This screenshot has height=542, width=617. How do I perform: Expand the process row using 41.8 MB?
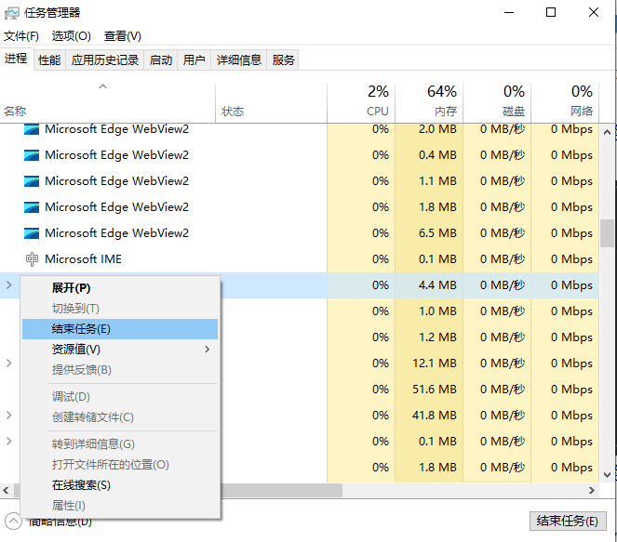(x=9, y=416)
